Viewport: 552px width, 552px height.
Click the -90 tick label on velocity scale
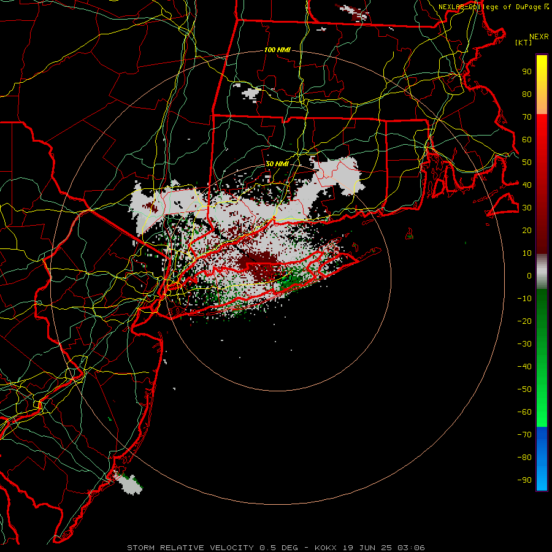(x=524, y=480)
